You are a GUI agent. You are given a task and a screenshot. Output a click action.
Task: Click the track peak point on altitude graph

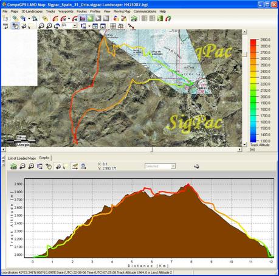188,184
